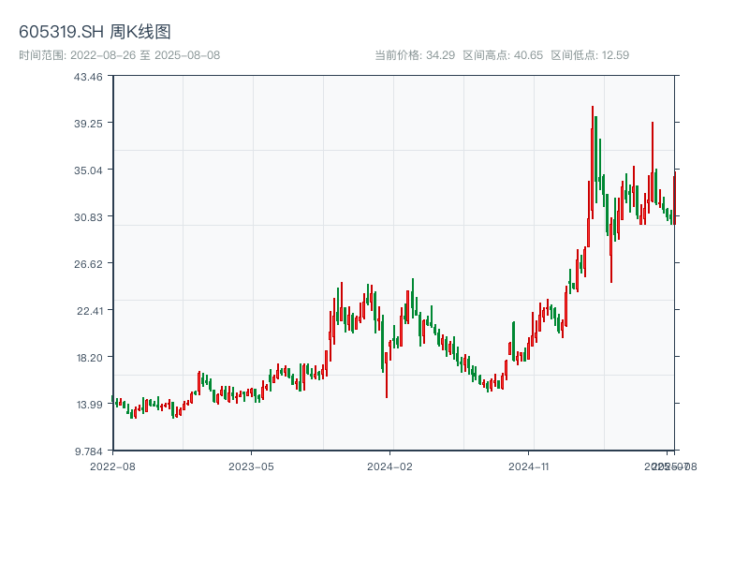Click the y-axis label 22.41
The width and height of the screenshot is (749, 562).
point(90,311)
